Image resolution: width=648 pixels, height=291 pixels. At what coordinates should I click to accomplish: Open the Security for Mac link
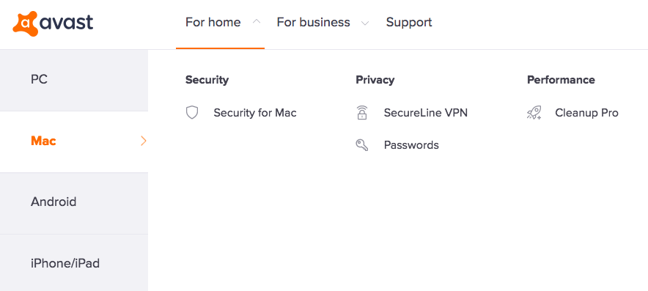pos(255,112)
